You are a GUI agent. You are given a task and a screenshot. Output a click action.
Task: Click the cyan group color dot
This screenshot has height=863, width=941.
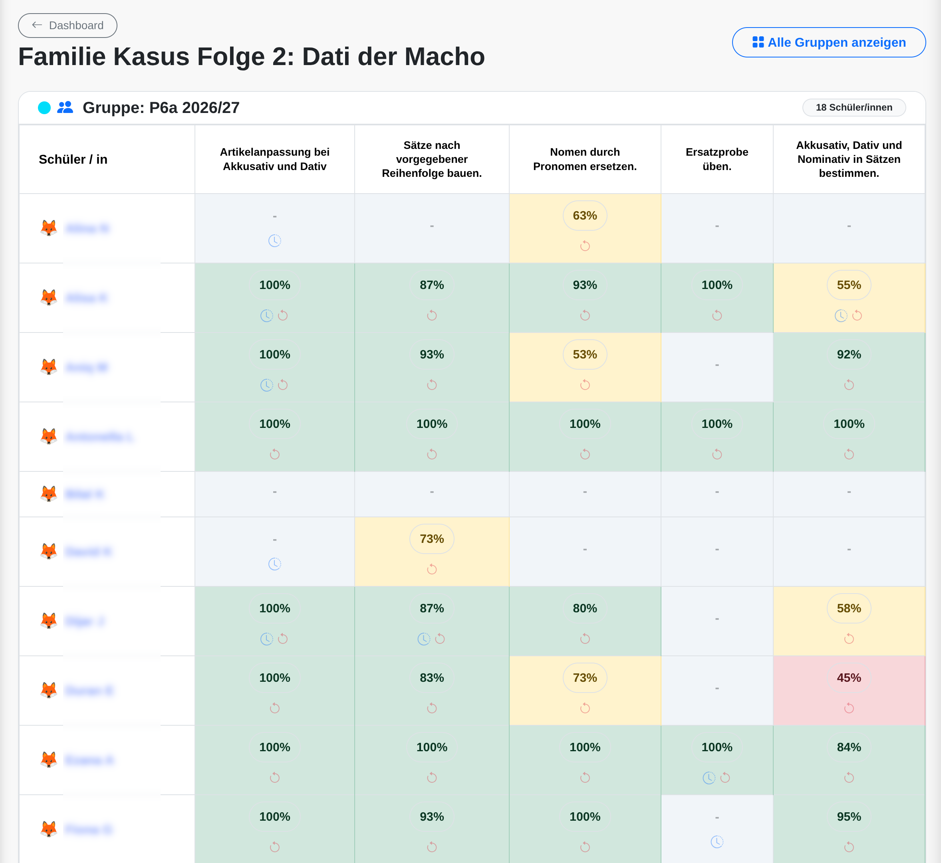(44, 107)
